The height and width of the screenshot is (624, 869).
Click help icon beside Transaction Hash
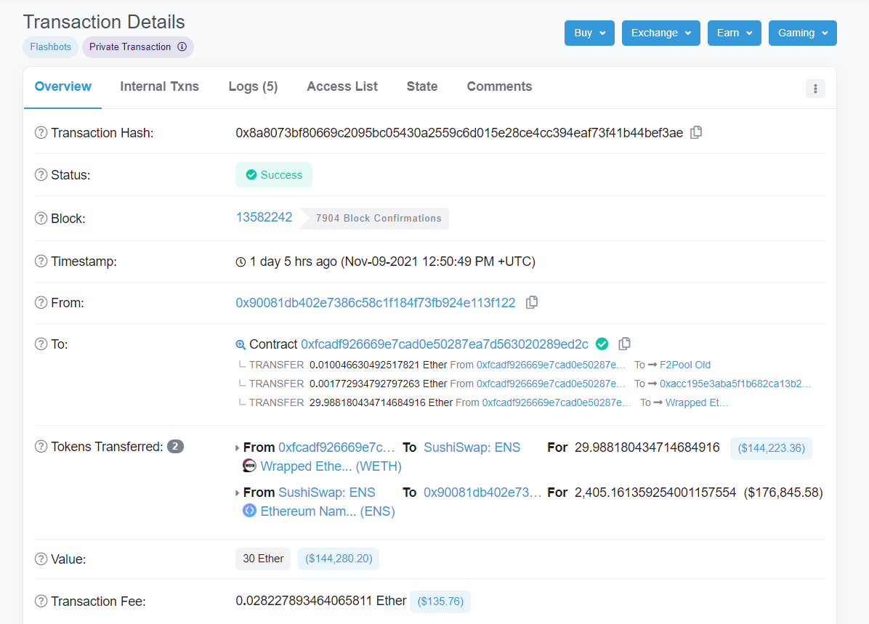pyautogui.click(x=41, y=132)
